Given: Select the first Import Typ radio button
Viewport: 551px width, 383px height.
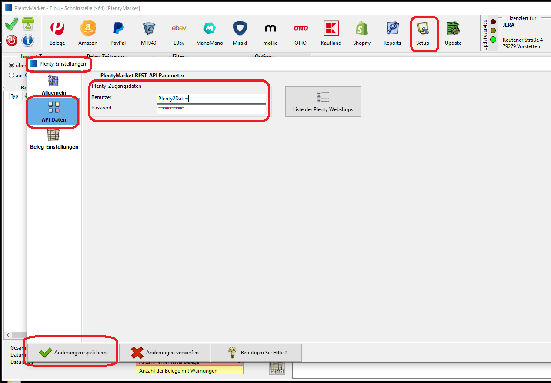Looking at the screenshot, I should 12,66.
